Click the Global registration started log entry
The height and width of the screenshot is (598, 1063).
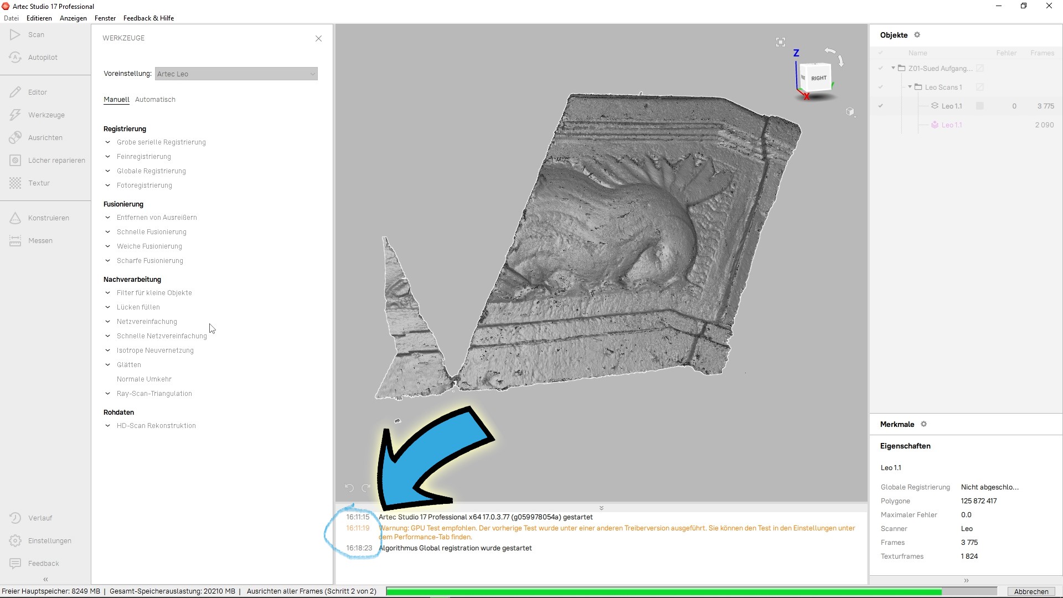(455, 548)
